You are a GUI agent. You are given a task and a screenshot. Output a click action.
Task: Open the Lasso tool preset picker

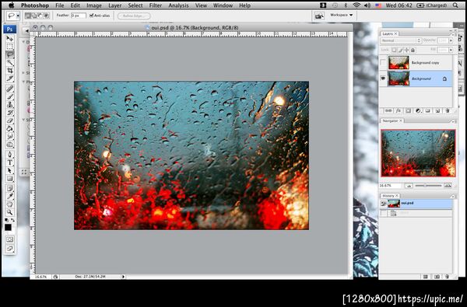[x=18, y=16]
